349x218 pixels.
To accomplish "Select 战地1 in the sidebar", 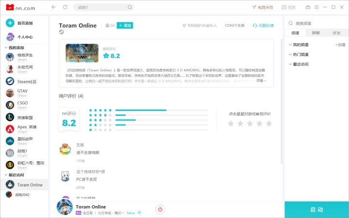I will tap(24, 153).
